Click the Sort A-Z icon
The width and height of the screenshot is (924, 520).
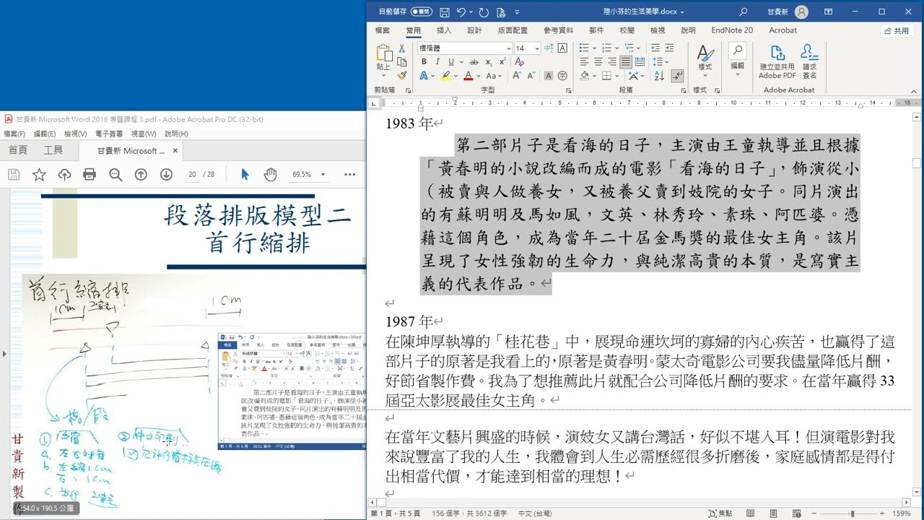(658, 76)
